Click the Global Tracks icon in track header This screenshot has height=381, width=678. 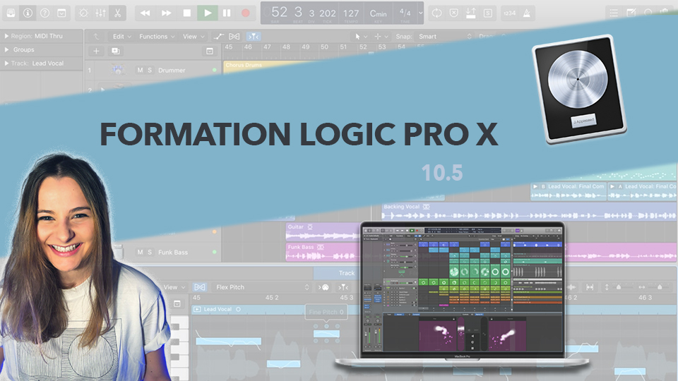pyautogui.click(x=210, y=52)
